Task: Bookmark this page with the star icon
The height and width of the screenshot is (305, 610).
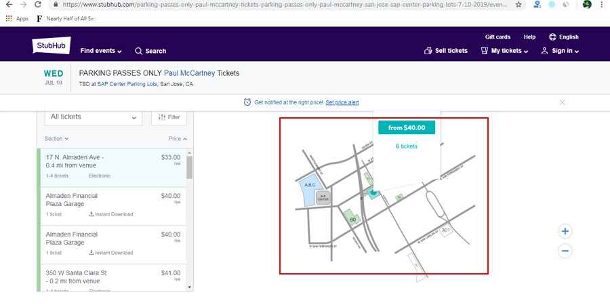Action: click(518, 4)
